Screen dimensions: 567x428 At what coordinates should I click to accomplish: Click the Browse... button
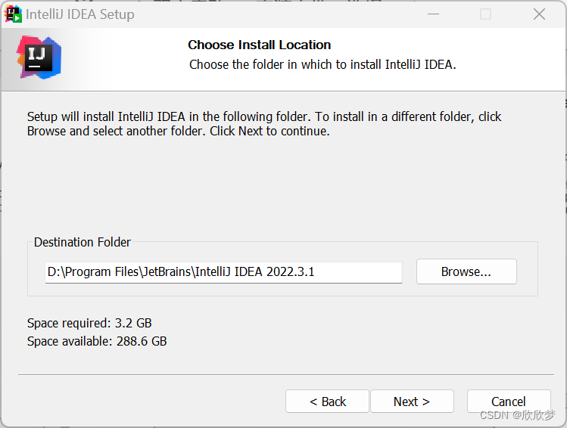466,271
